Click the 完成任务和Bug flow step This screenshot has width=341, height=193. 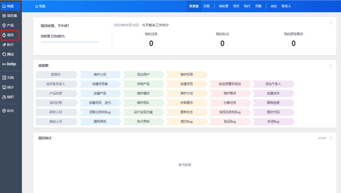230,112
